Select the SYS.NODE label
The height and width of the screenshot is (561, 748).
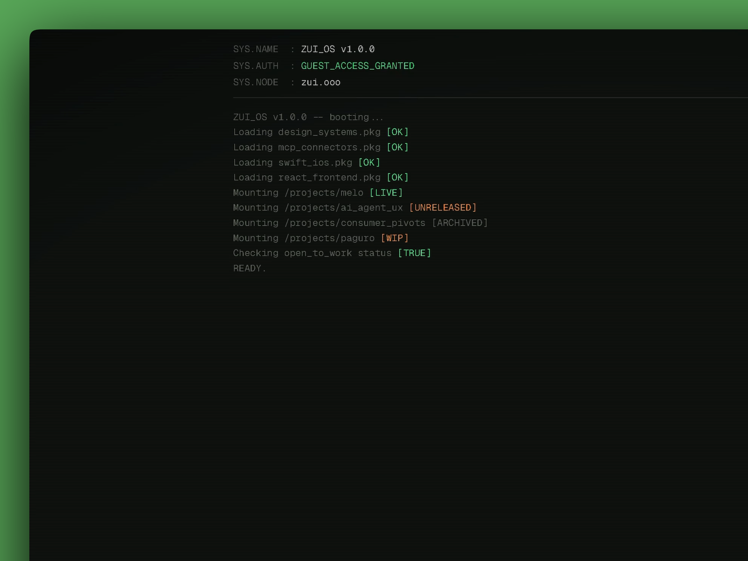pos(256,82)
